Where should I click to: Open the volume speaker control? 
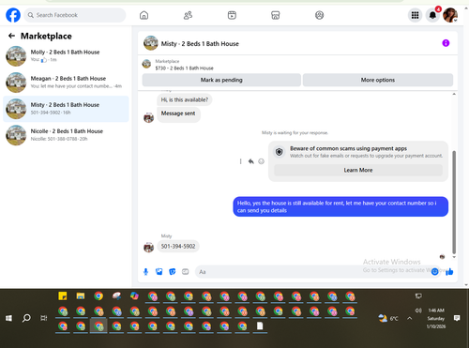[x=418, y=310]
